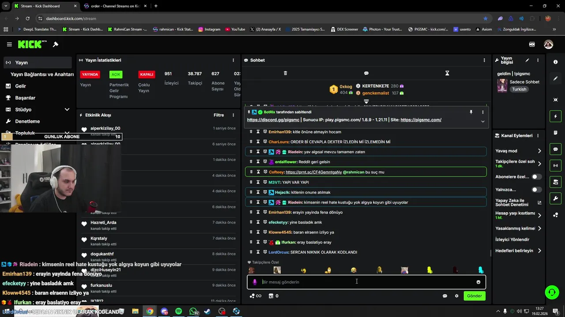Open the Kanal Eylemleri three-dot menu
This screenshot has height=317, width=565.
(x=538, y=136)
